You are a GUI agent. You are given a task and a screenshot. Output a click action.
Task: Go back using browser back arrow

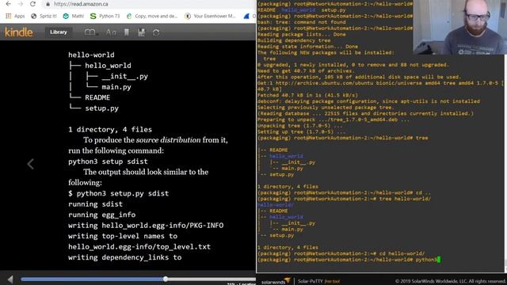[9, 4]
